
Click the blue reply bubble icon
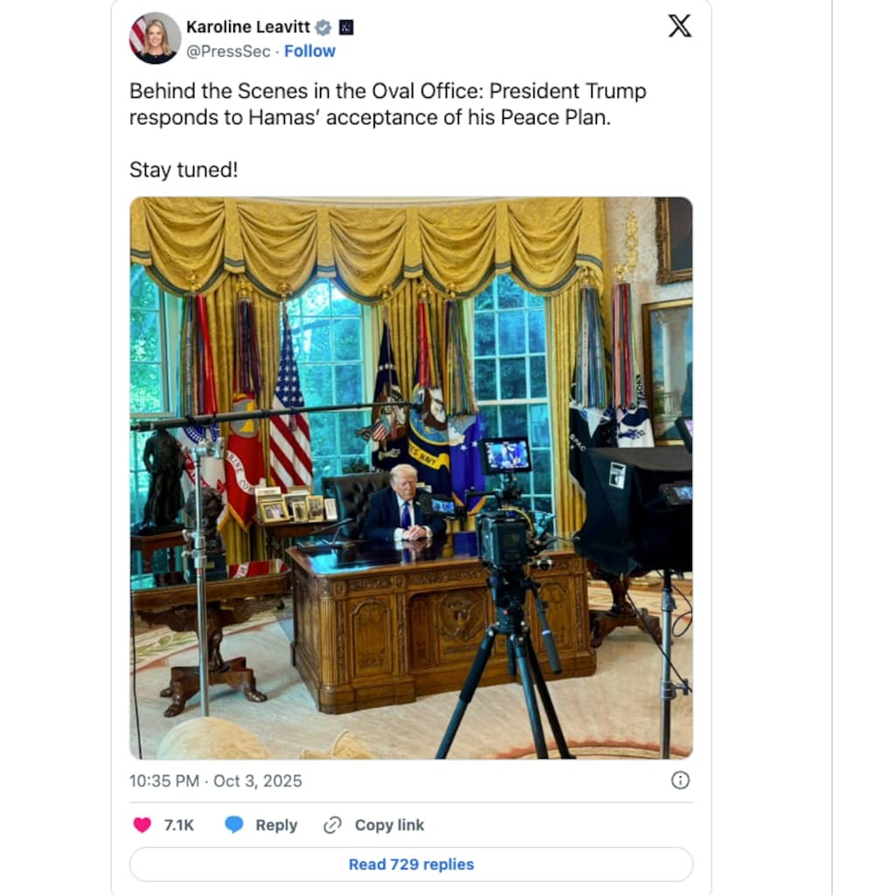click(234, 825)
